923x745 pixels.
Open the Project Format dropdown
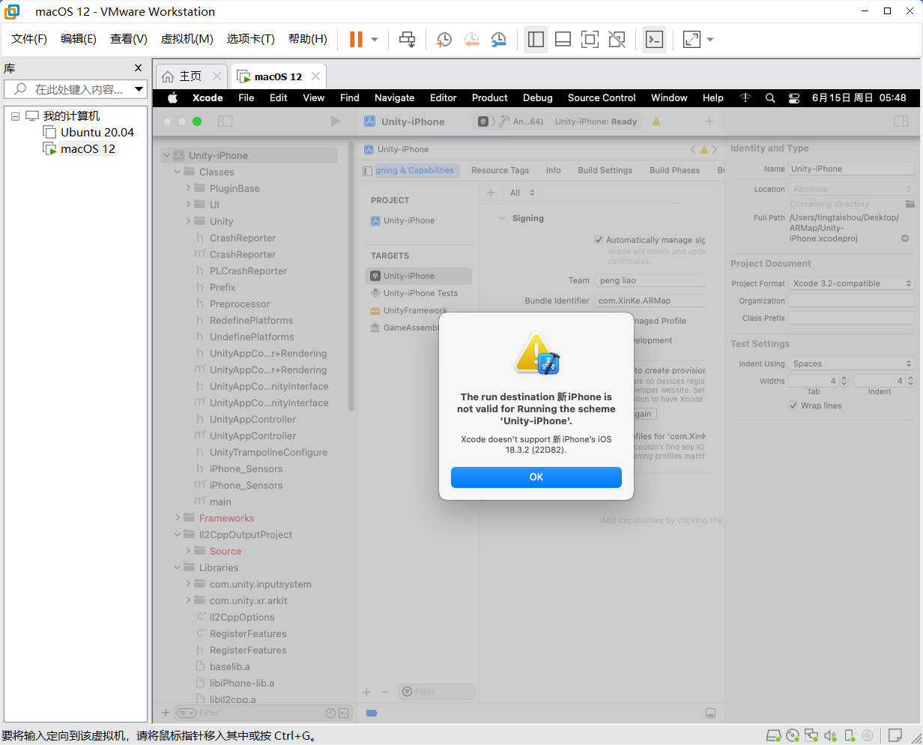[x=853, y=283]
